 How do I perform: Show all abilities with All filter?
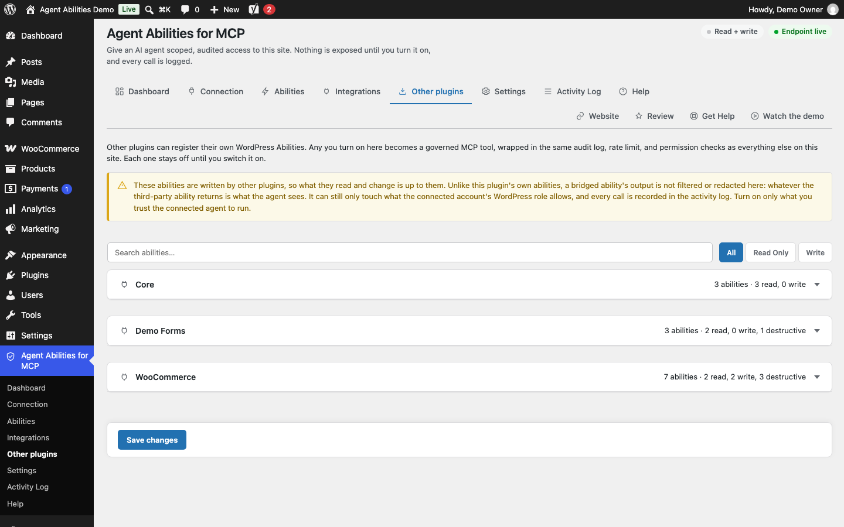[731, 252]
